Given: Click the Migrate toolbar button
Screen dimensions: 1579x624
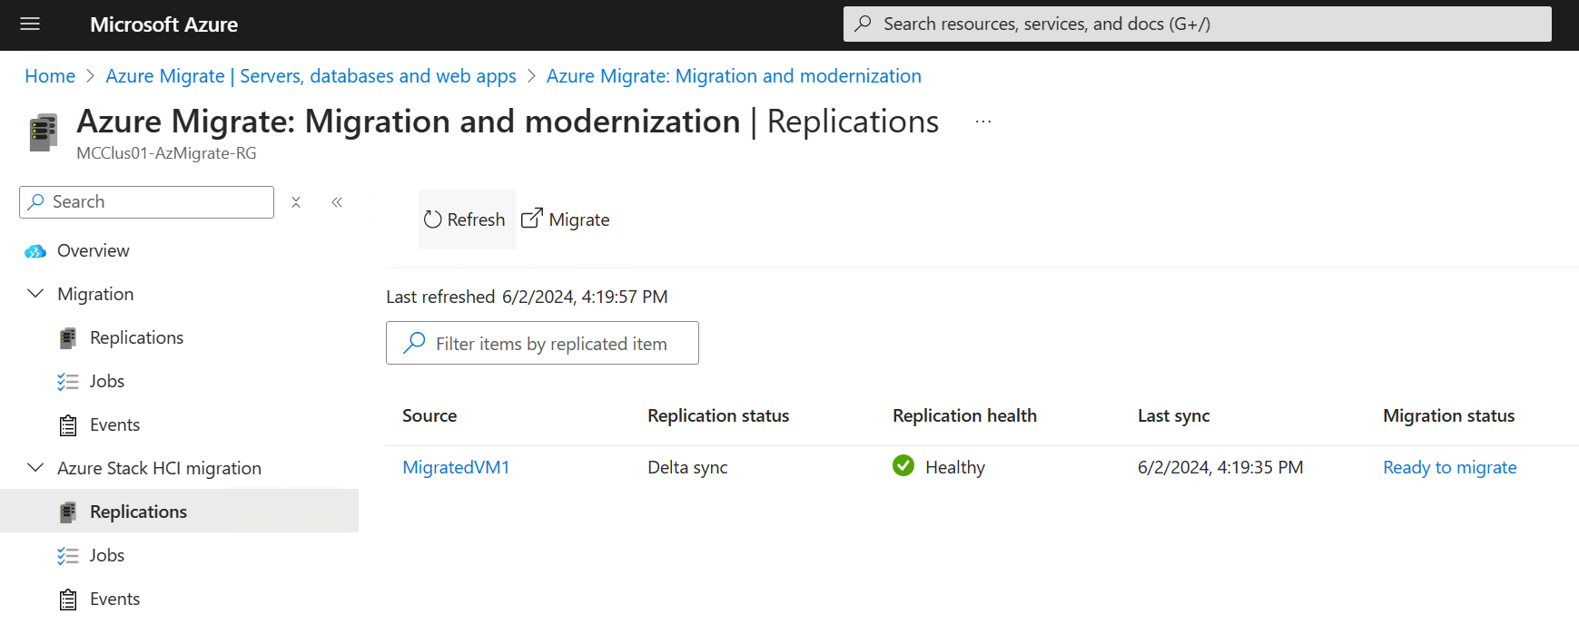Looking at the screenshot, I should click(x=566, y=219).
